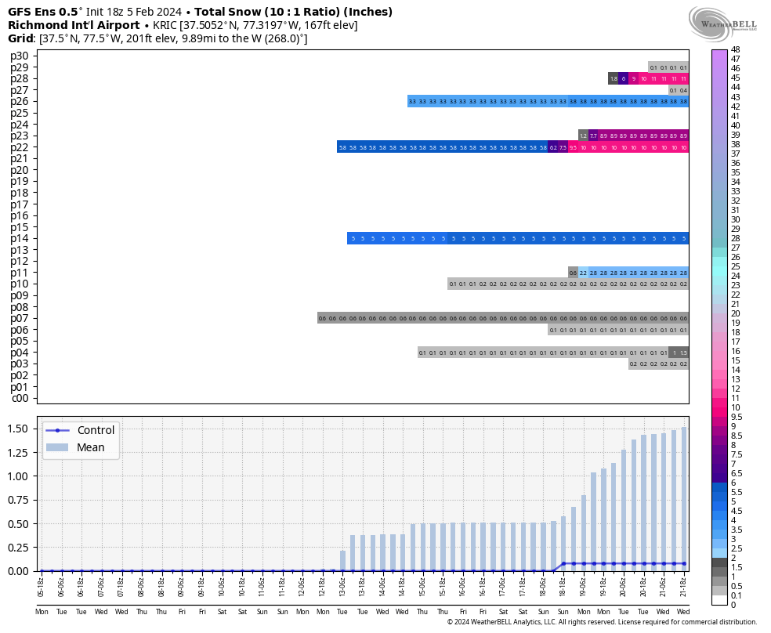This screenshot has width=771, height=633.
Task: Click the WeatherBELL Analytics copyright notice
Action: [602, 622]
